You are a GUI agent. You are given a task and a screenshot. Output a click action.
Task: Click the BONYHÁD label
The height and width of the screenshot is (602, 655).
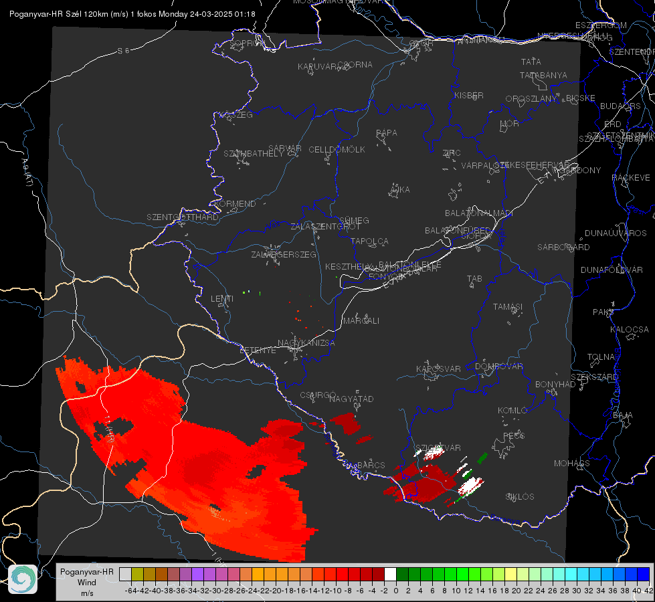555,384
